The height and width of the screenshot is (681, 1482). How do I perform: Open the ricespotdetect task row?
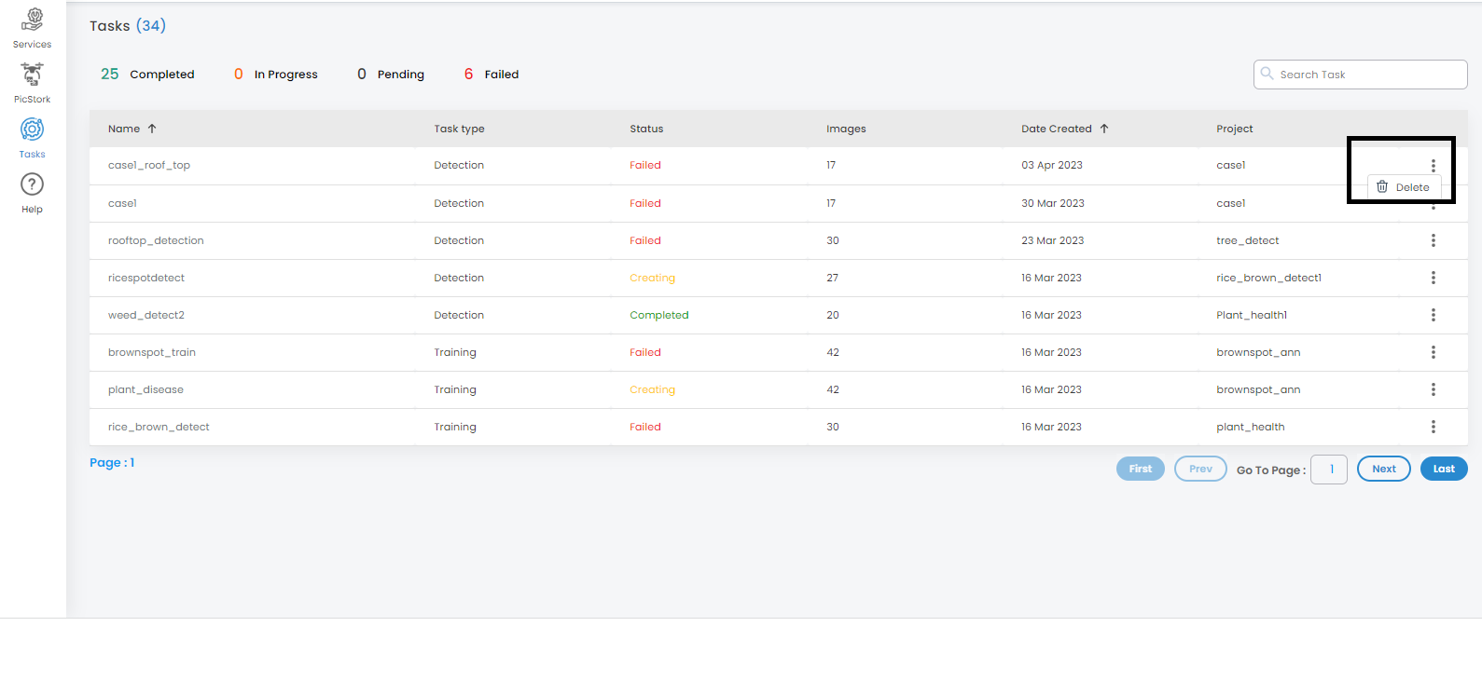pyautogui.click(x=146, y=278)
